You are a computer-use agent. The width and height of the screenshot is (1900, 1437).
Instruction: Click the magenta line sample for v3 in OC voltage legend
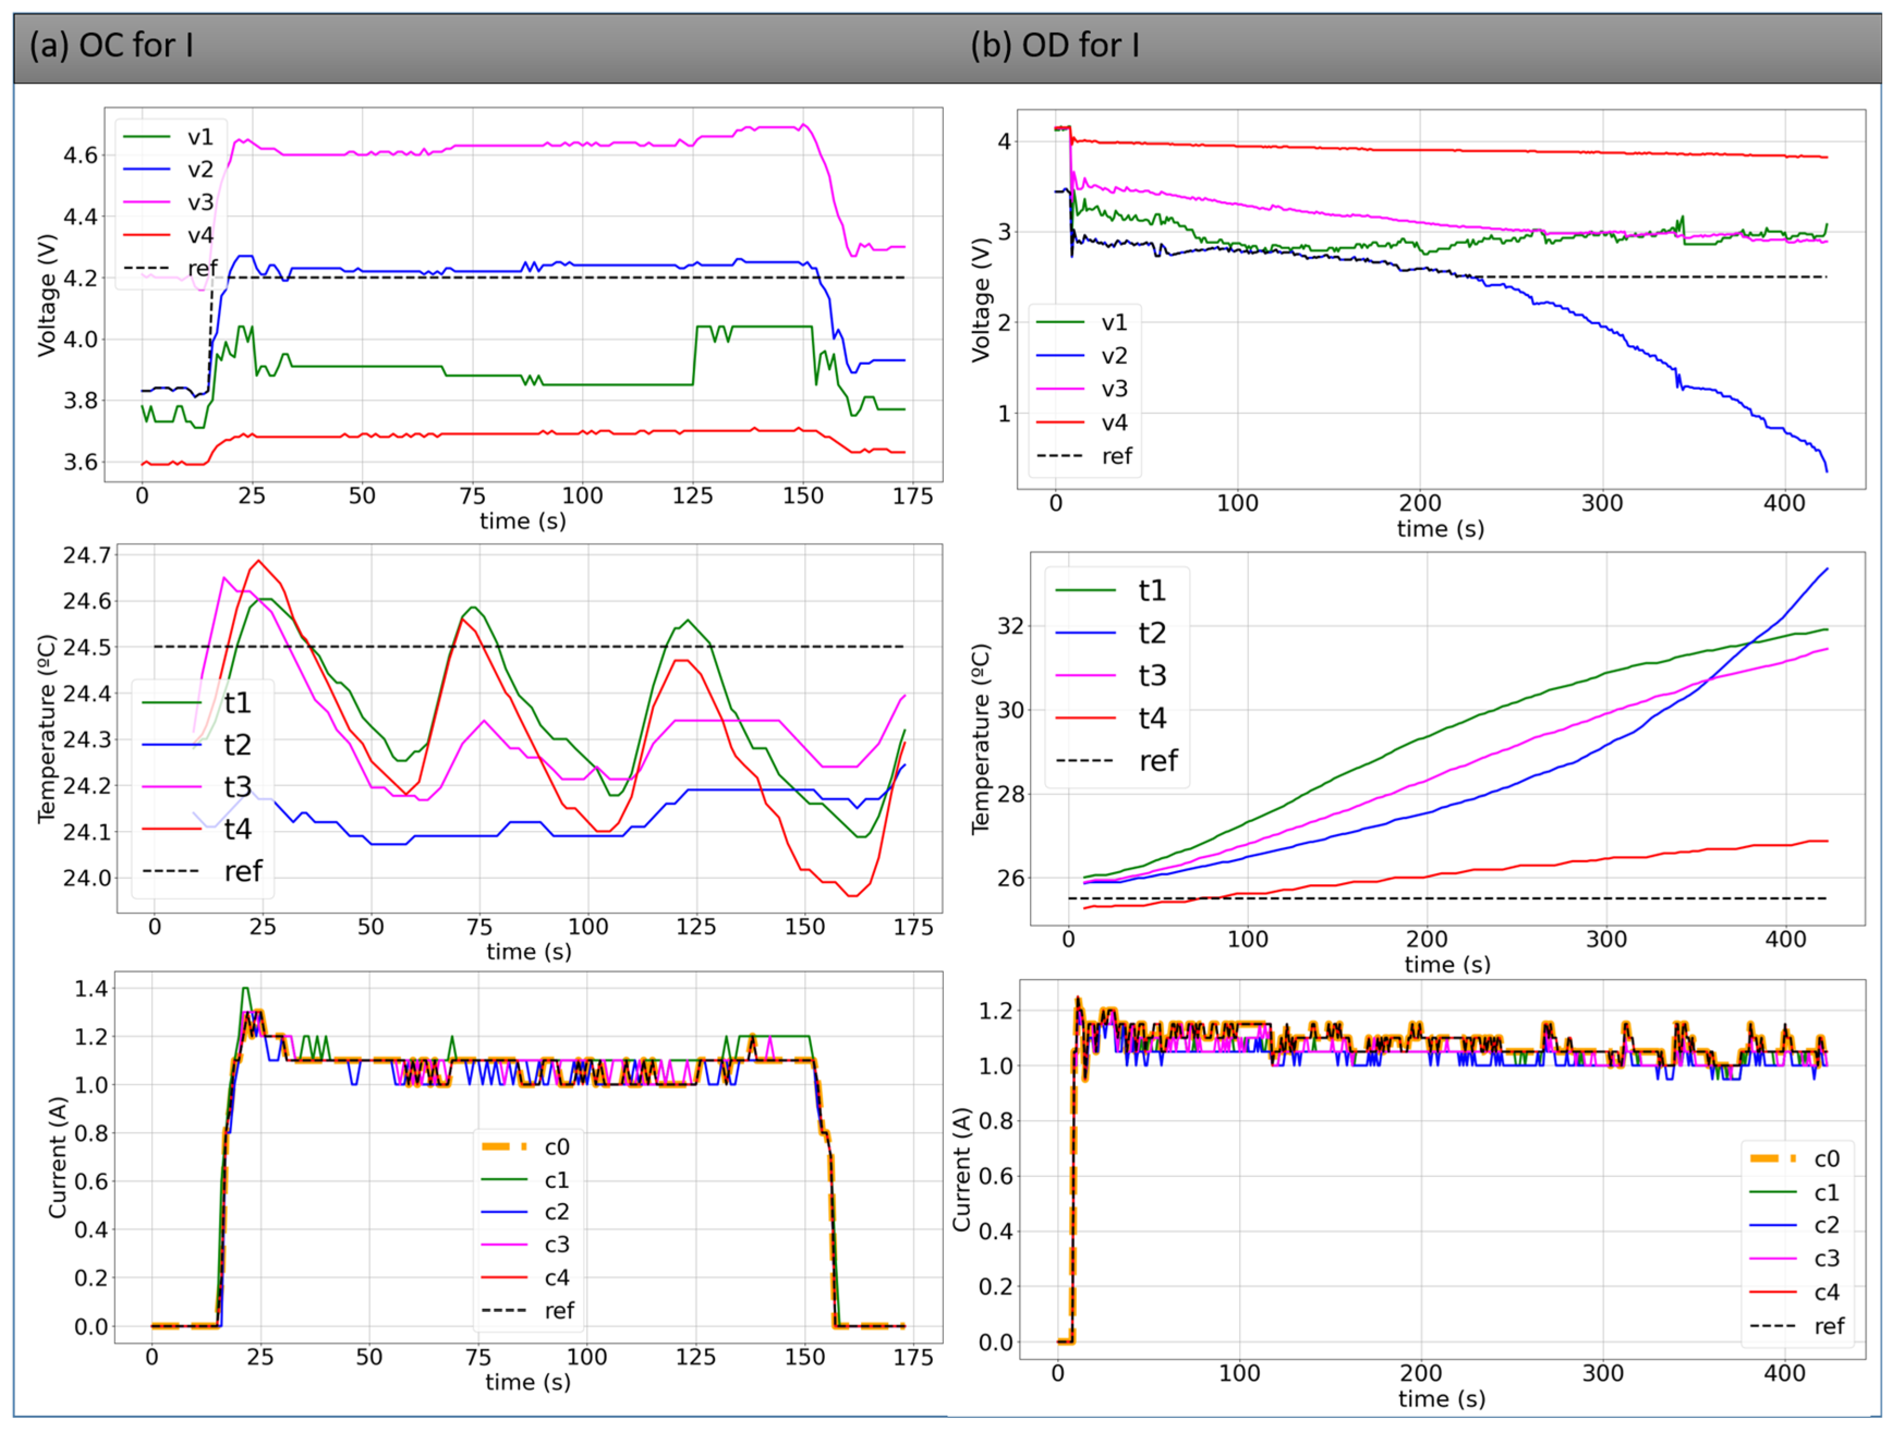point(147,202)
